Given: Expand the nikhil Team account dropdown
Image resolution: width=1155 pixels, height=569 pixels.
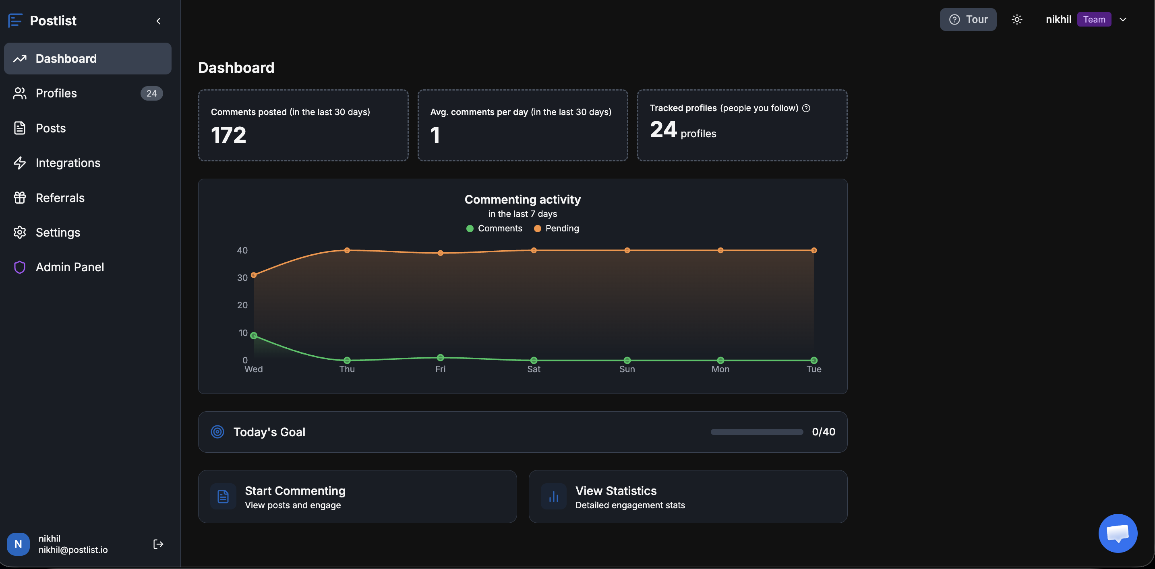Looking at the screenshot, I should (1122, 19).
